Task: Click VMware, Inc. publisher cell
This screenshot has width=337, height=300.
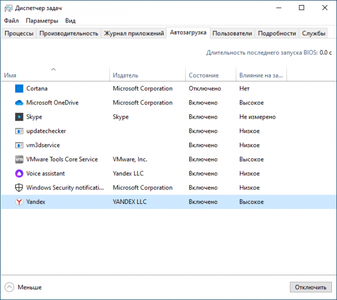Action: coord(130,160)
